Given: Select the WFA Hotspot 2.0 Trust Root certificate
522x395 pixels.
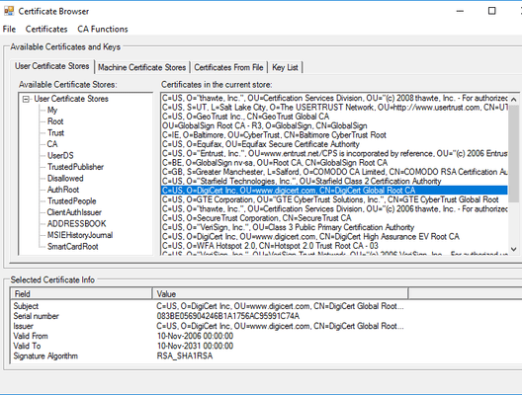Looking at the screenshot, I should tap(334, 246).
